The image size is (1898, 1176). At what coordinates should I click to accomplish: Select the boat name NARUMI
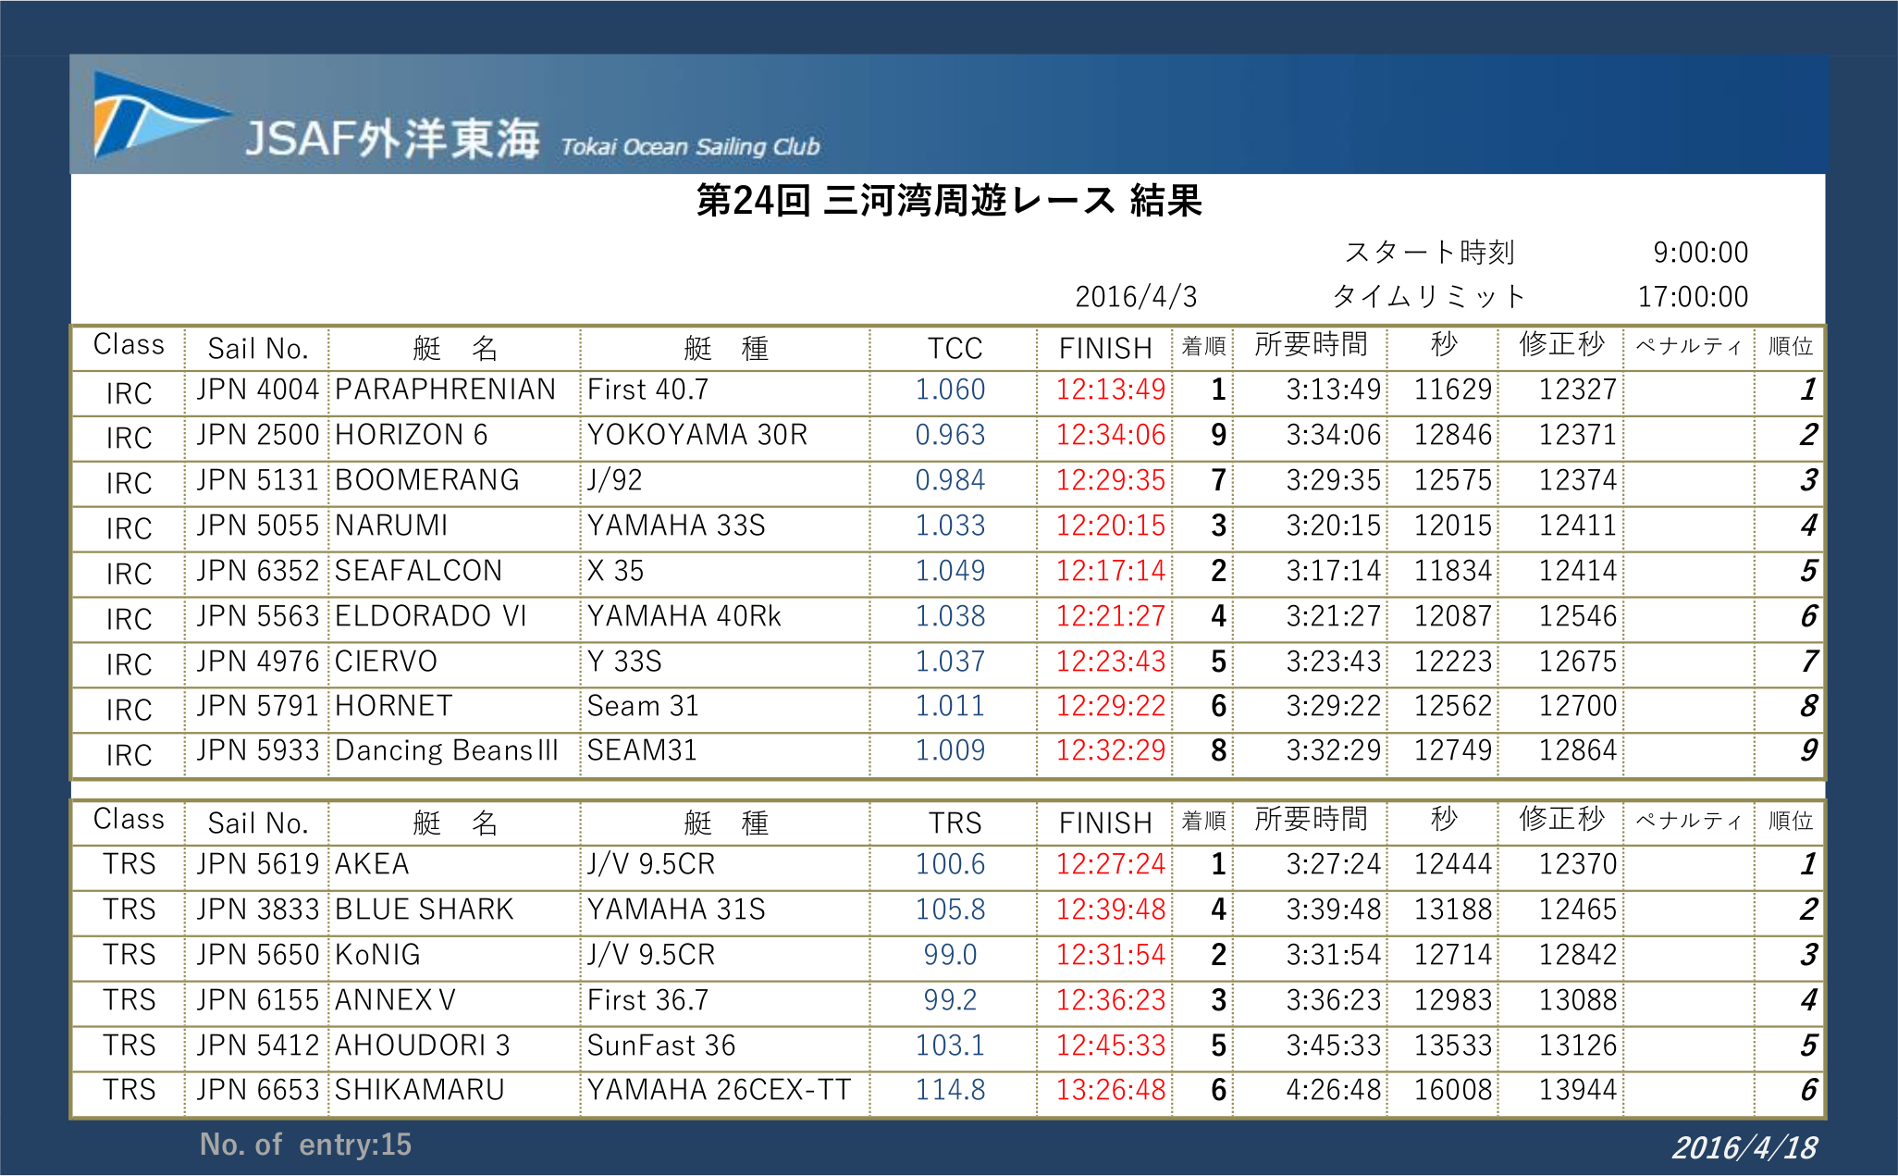[391, 526]
